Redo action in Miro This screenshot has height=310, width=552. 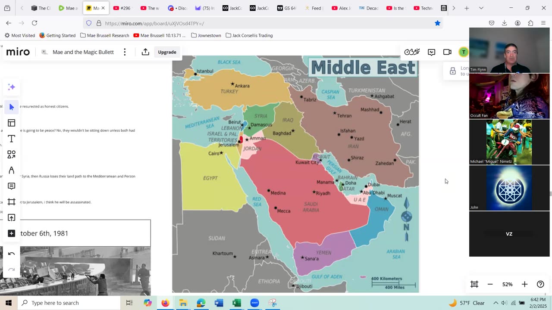click(x=12, y=270)
